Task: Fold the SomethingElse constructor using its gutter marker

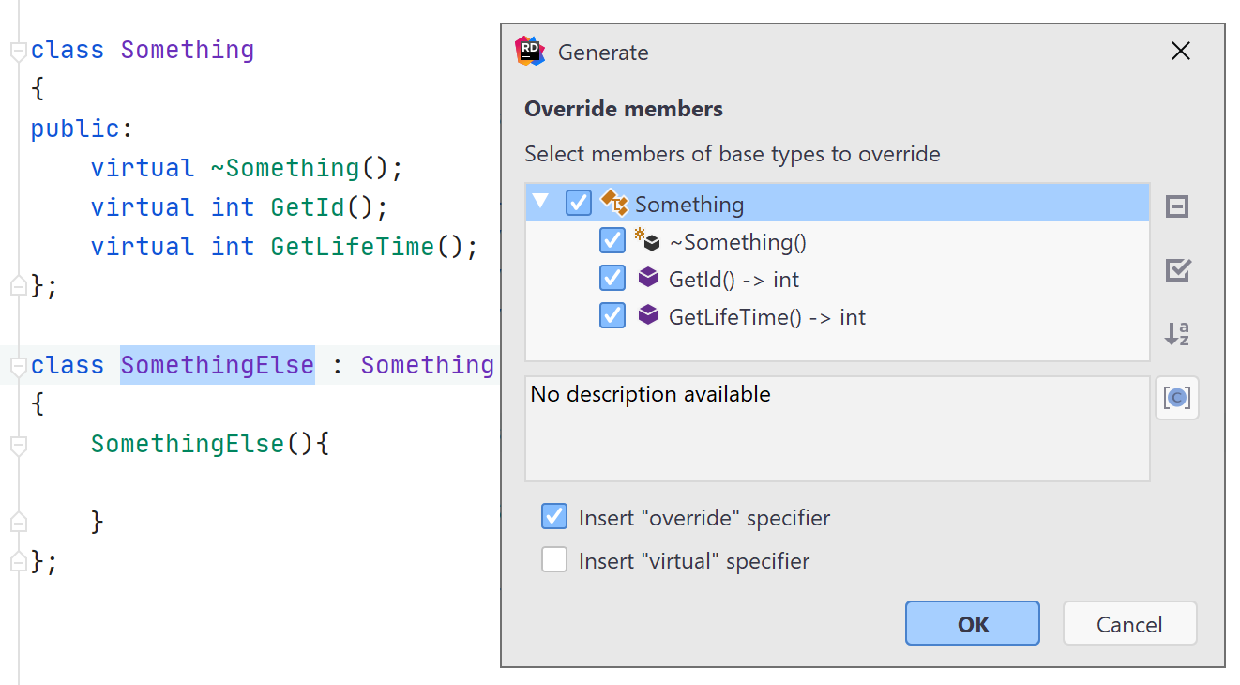Action: point(17,443)
